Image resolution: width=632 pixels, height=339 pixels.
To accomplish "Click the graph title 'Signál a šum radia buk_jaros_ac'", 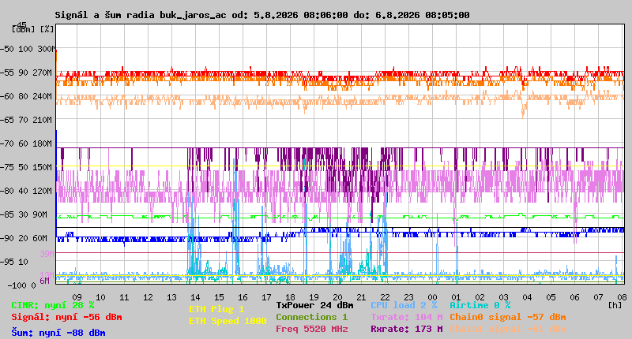I will pyautogui.click(x=141, y=15).
